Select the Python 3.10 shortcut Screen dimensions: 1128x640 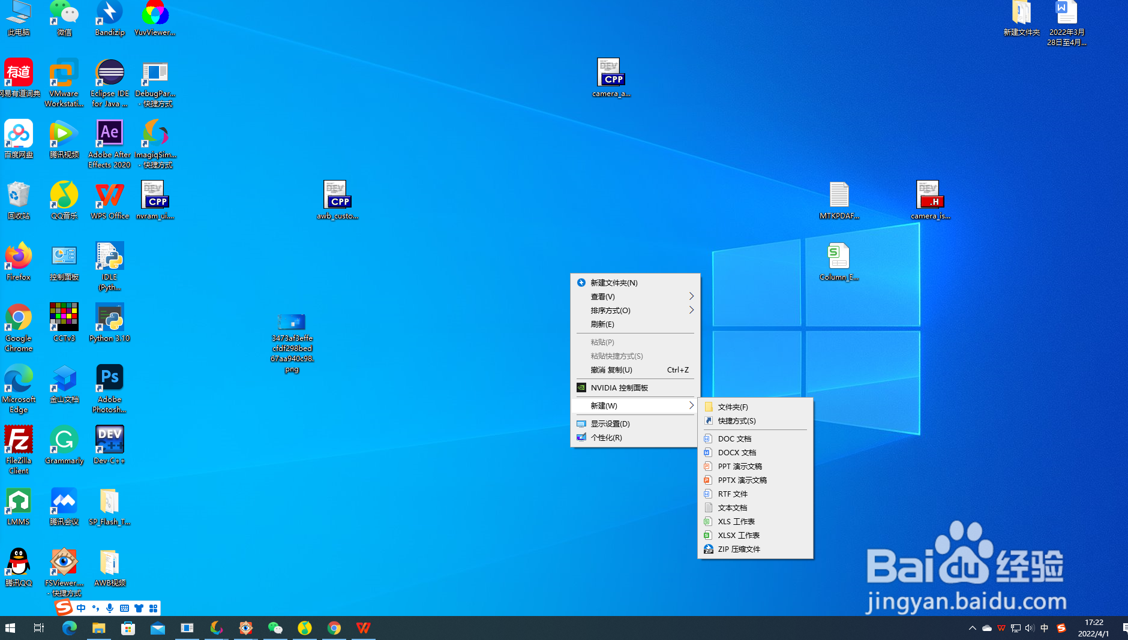109,323
